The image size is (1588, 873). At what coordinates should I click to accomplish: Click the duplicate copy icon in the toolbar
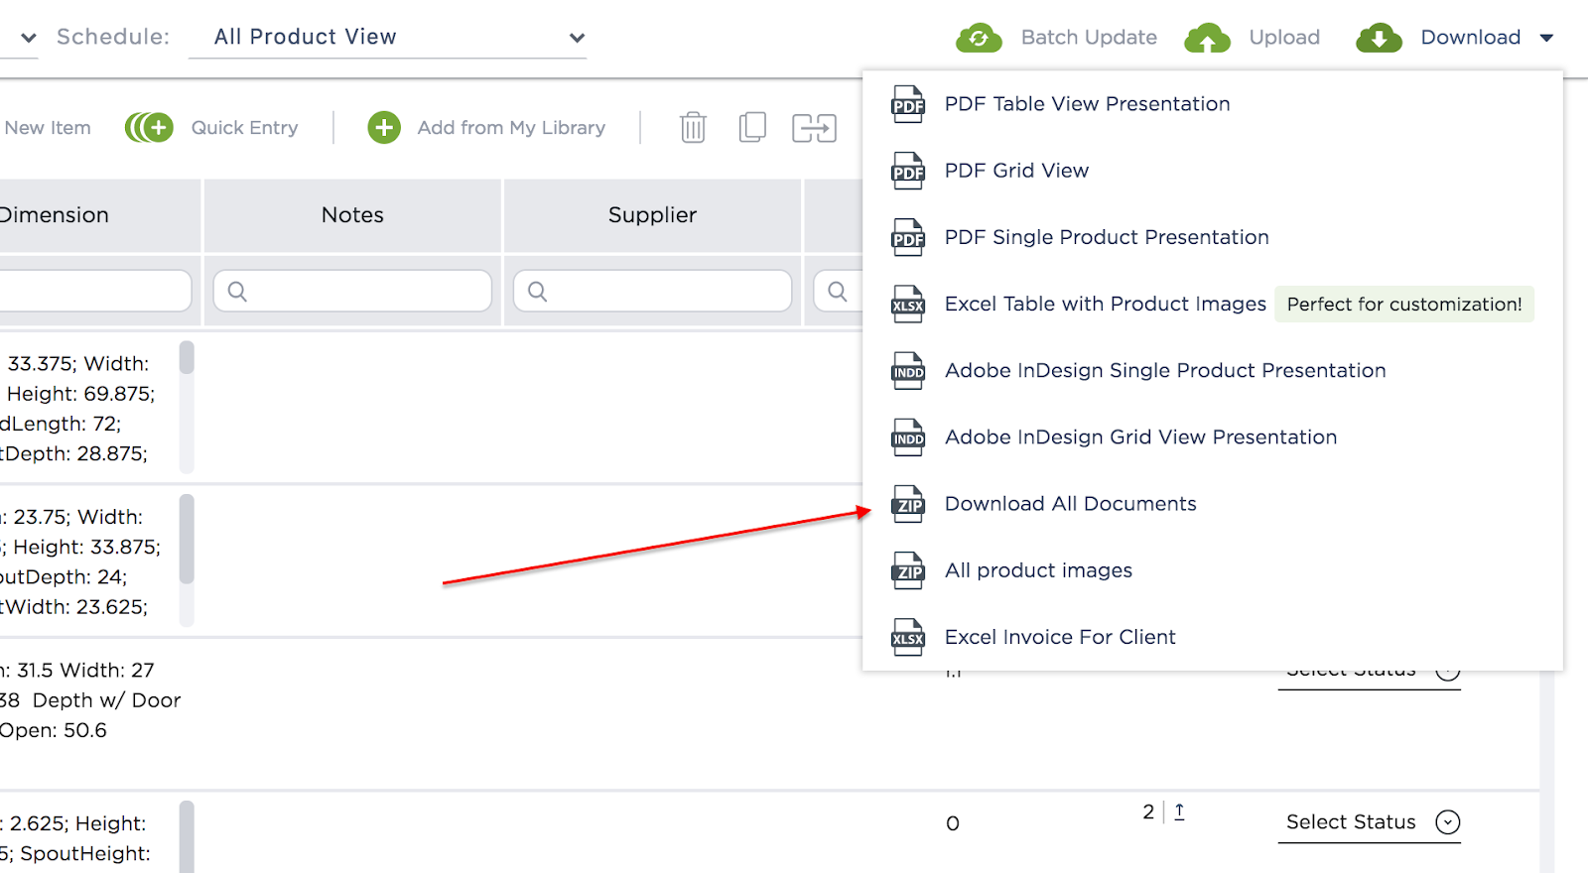click(x=752, y=127)
